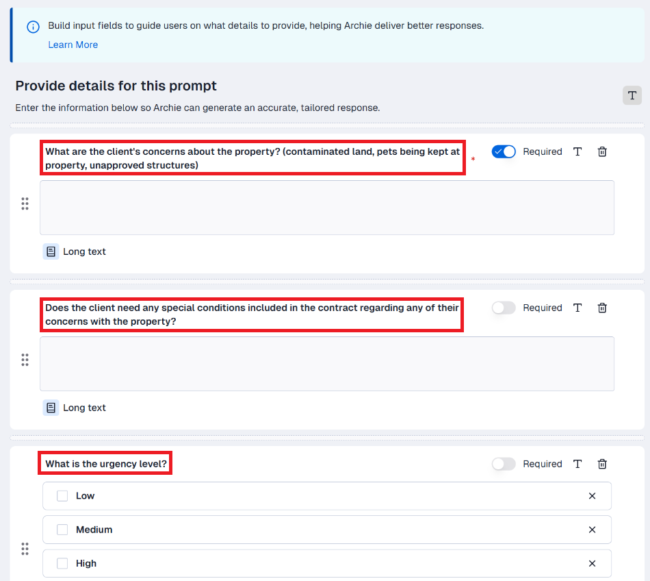Click the text icon beside the prompt details heading
Image resolution: width=650 pixels, height=581 pixels.
[x=632, y=96]
